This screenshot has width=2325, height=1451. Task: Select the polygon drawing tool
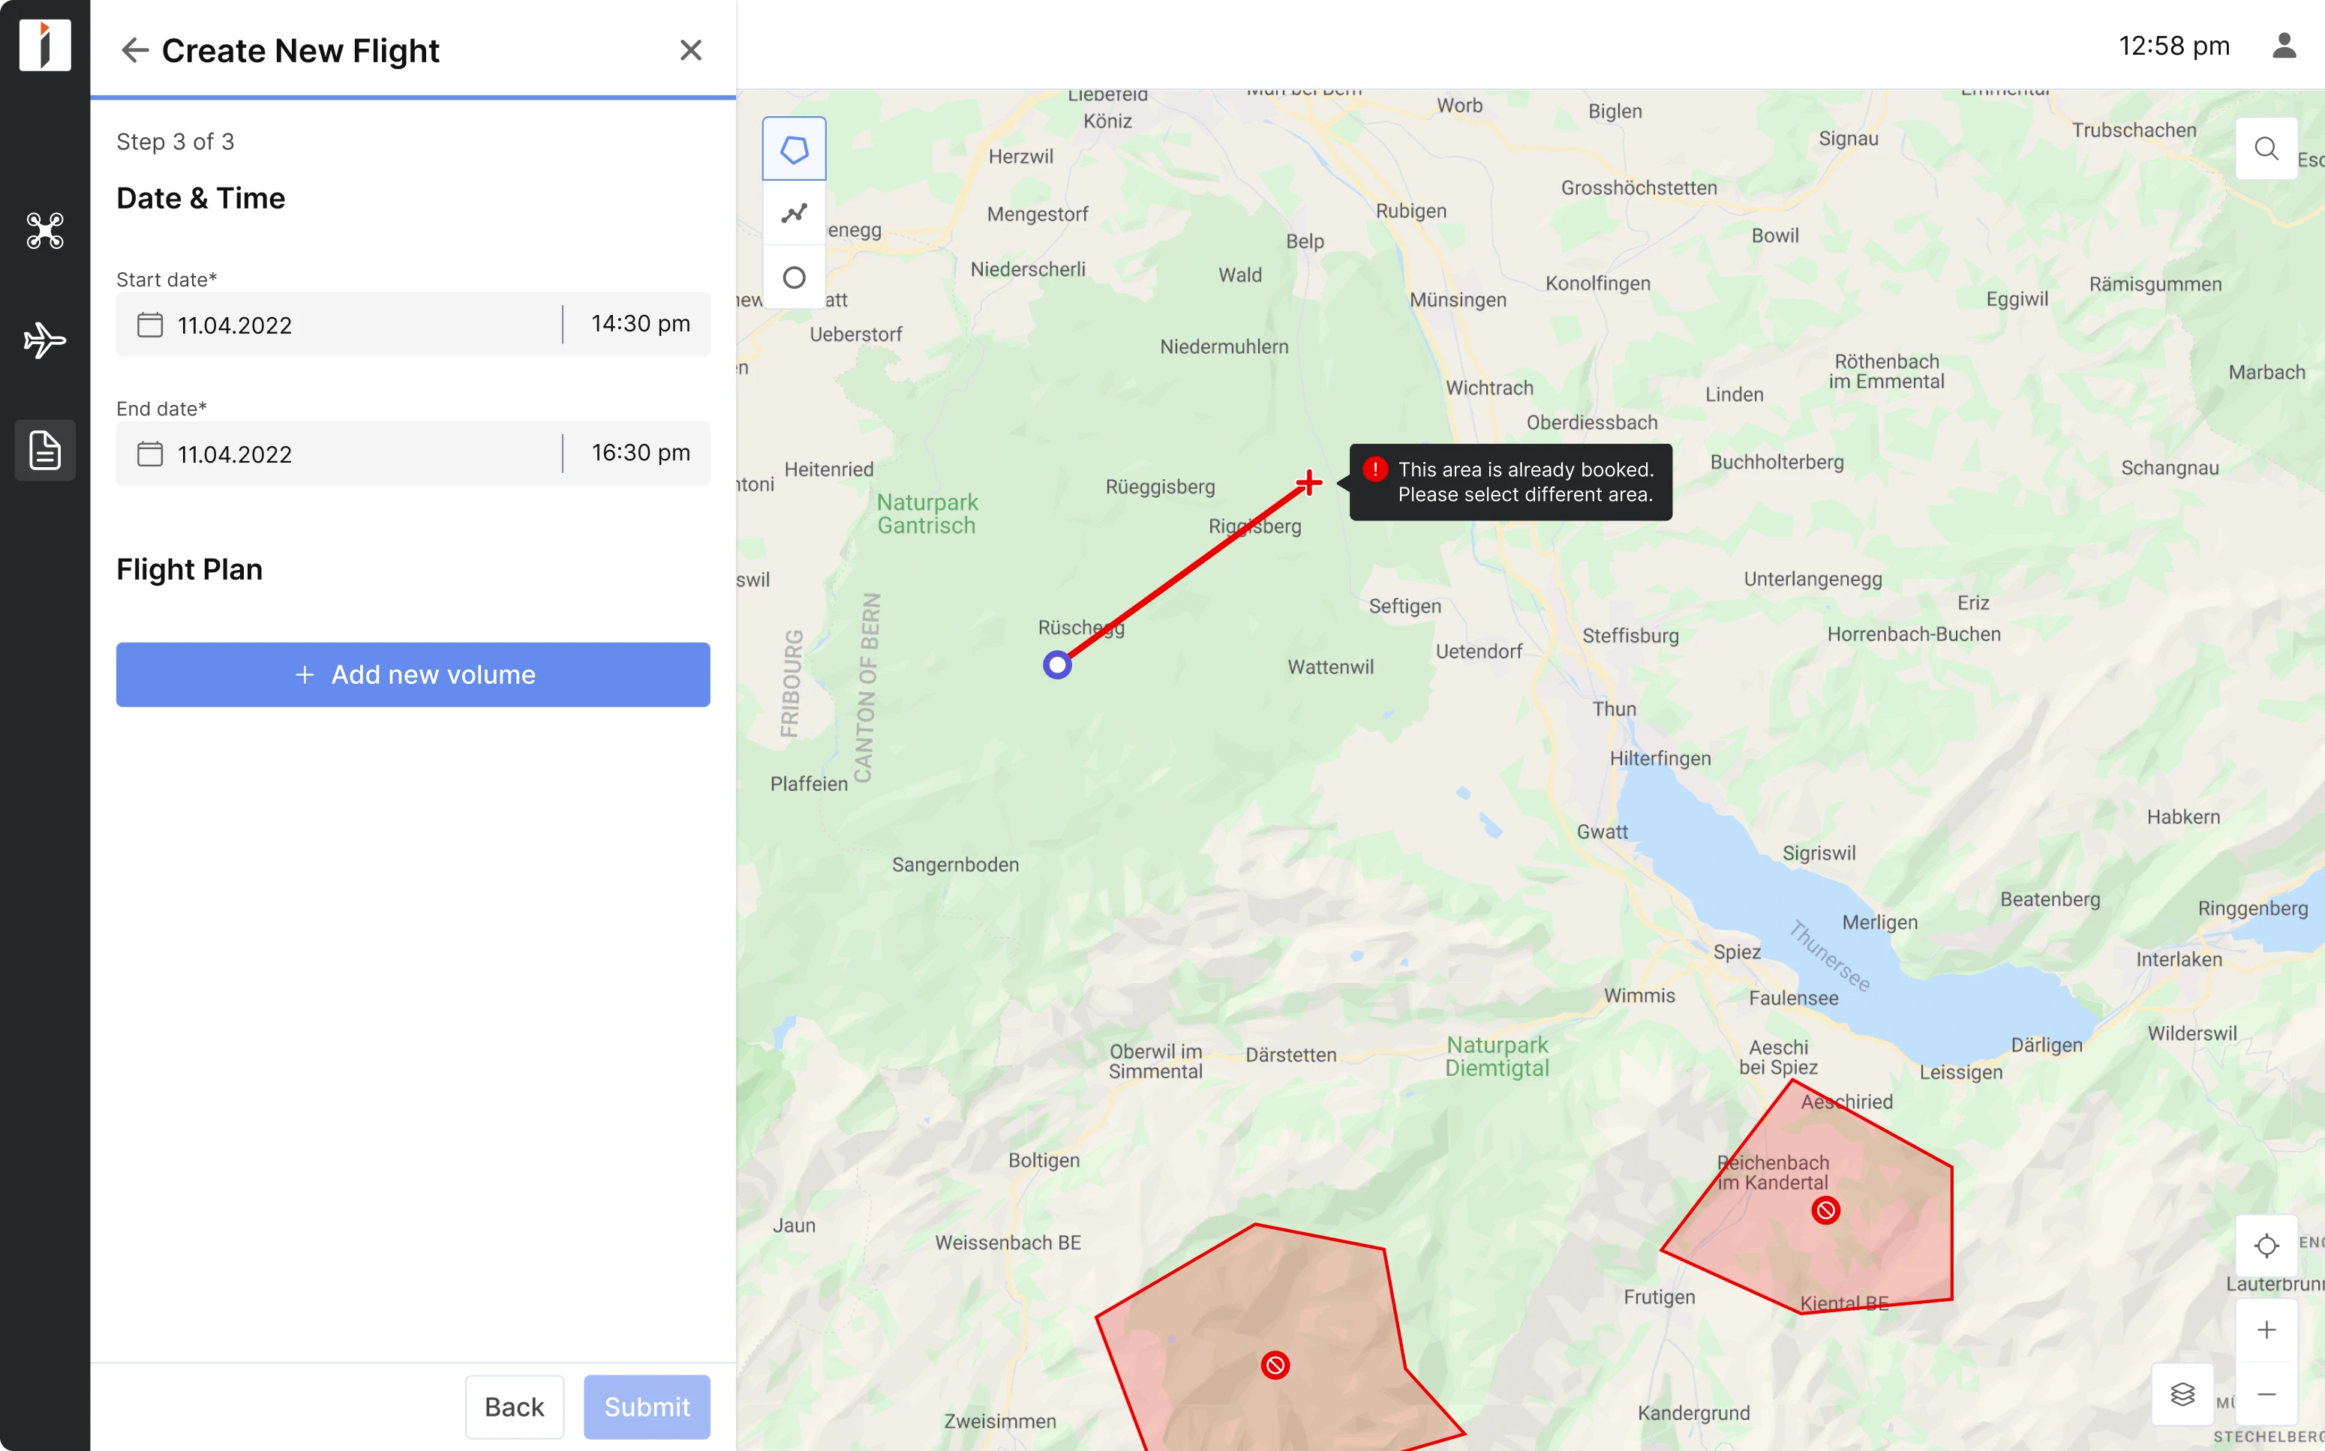(x=793, y=147)
